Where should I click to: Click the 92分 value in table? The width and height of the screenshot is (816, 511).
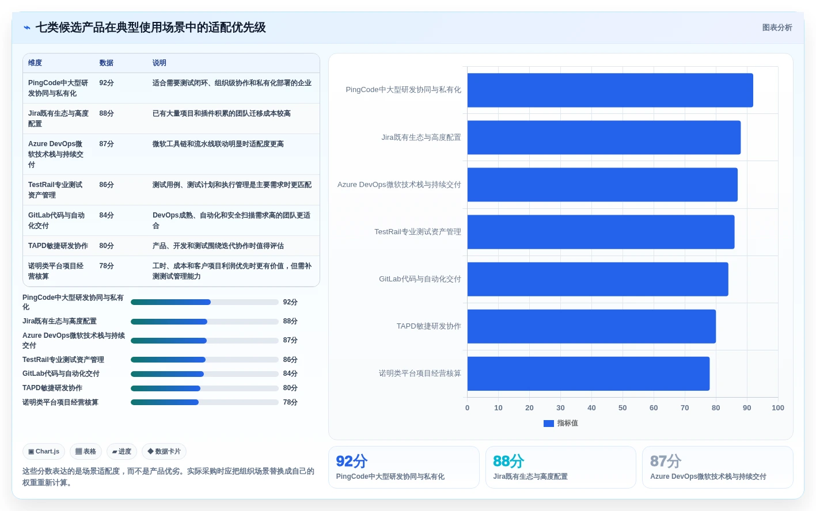107,83
